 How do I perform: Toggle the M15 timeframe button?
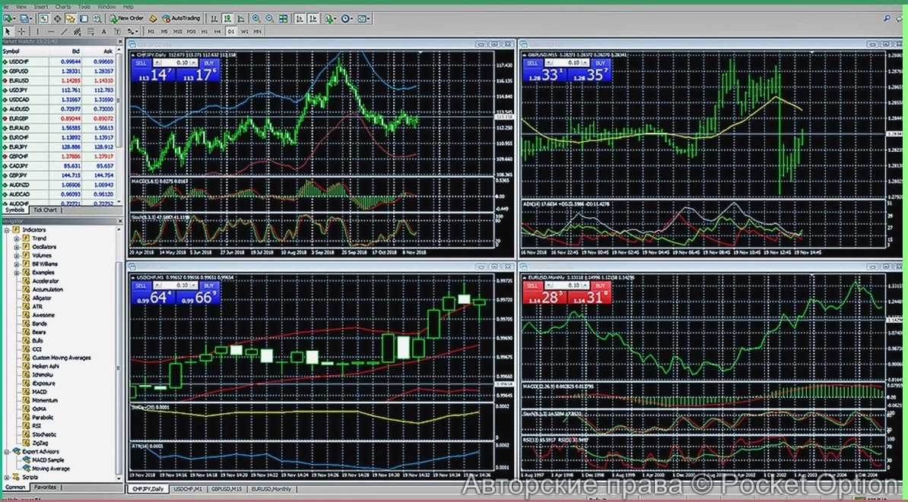[x=177, y=31]
